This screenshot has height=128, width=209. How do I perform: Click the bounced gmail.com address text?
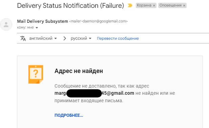[94, 93]
